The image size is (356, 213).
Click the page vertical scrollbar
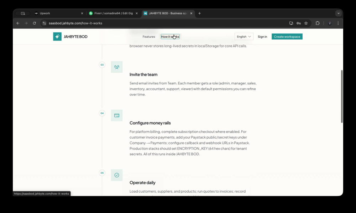pos(342,96)
